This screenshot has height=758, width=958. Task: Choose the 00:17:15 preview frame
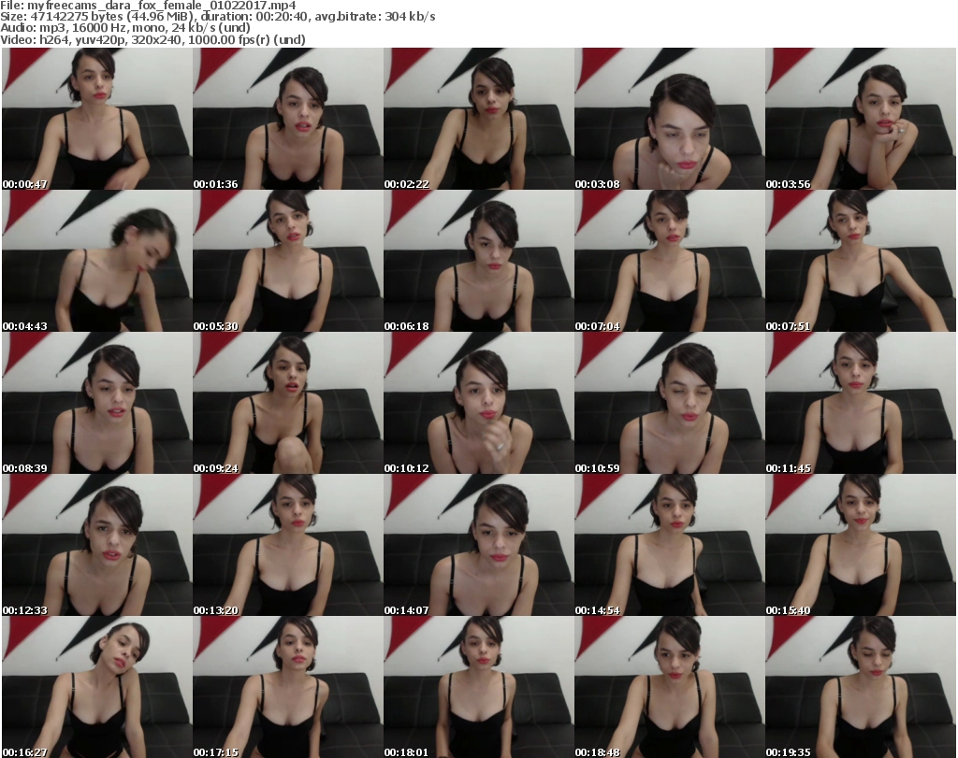tap(288, 687)
